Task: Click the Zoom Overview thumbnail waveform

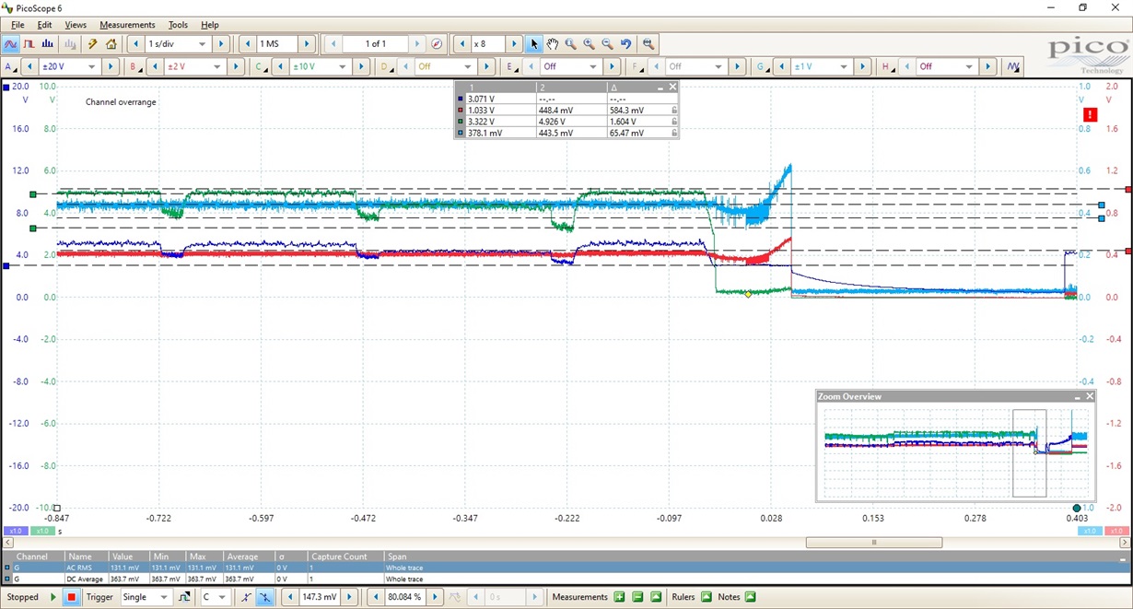Action: tap(955, 451)
